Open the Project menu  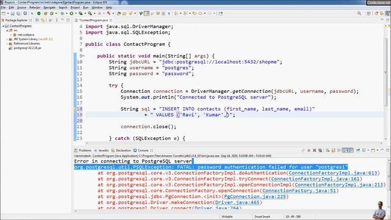pyautogui.click(x=75, y=7)
